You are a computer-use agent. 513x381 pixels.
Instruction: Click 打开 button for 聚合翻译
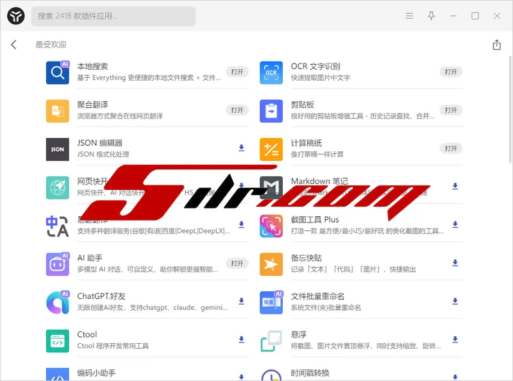point(237,110)
